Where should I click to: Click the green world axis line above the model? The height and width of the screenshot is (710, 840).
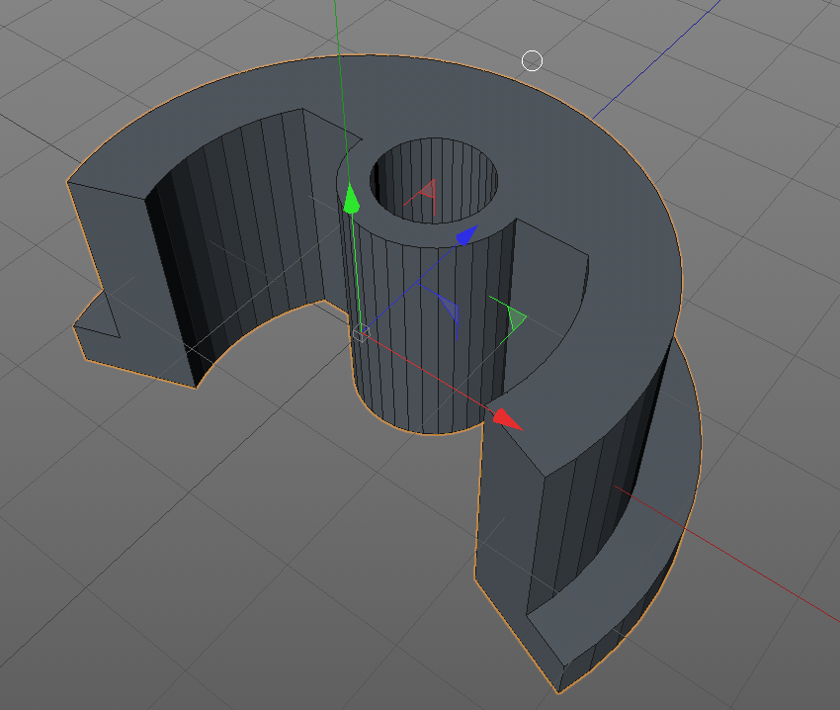click(337, 30)
